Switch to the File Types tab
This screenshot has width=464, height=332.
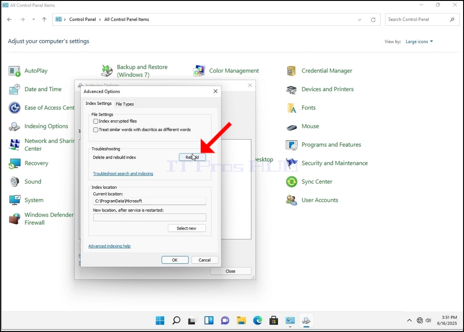tap(125, 104)
